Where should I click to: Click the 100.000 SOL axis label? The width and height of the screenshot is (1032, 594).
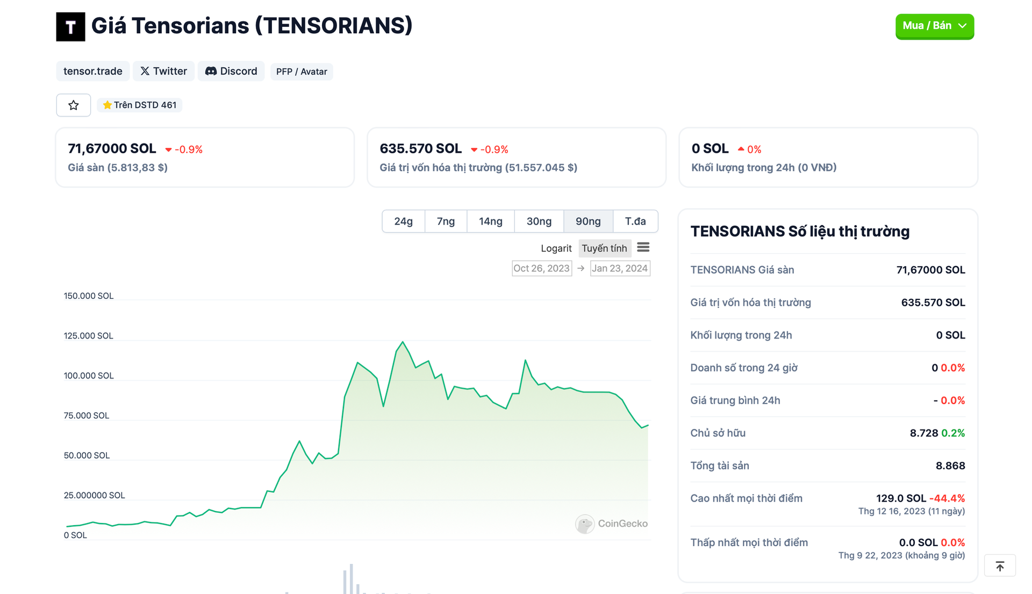(89, 376)
